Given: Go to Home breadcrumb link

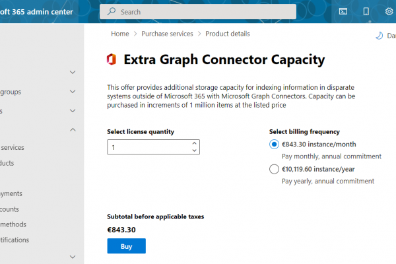Looking at the screenshot, I should 119,34.
